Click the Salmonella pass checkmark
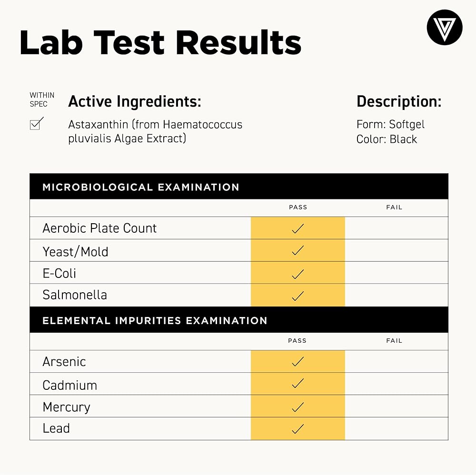 (x=297, y=296)
